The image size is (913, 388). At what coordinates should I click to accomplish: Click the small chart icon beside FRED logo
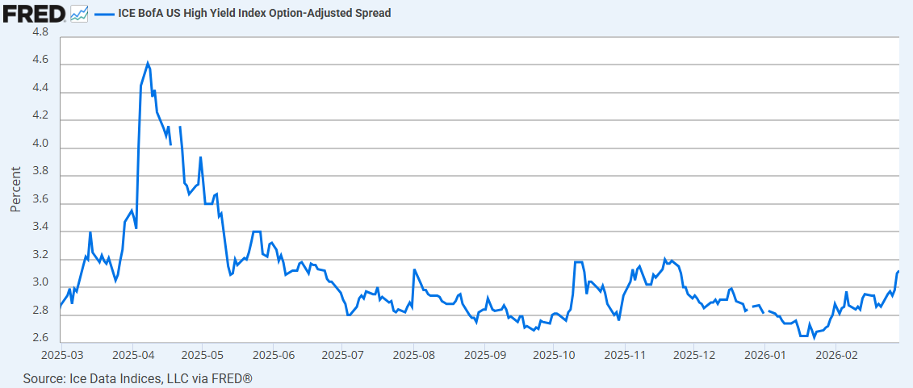[79, 14]
